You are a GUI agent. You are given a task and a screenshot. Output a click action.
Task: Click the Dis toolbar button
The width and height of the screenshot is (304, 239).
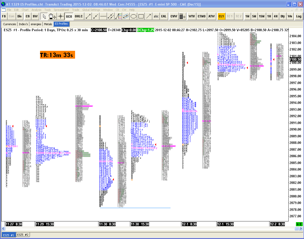pyautogui.click(x=19, y=16)
